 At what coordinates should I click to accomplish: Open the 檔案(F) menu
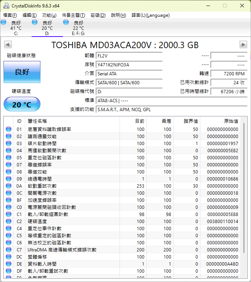pos(10,15)
